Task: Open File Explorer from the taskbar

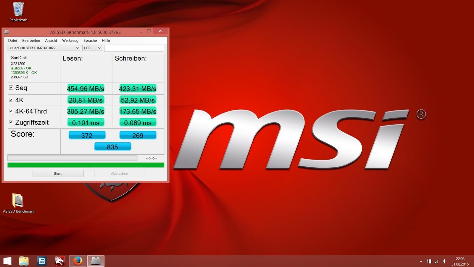Action: tap(24, 261)
